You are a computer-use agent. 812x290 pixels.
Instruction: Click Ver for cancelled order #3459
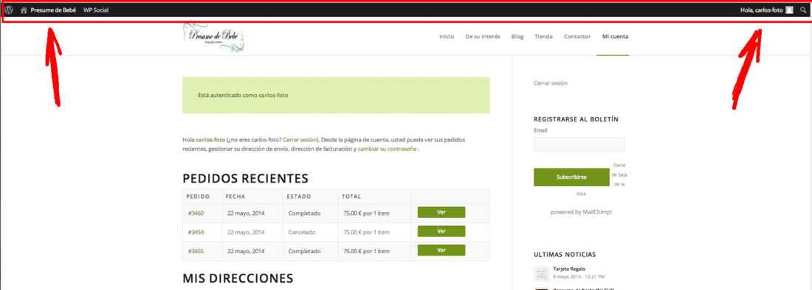[441, 231]
